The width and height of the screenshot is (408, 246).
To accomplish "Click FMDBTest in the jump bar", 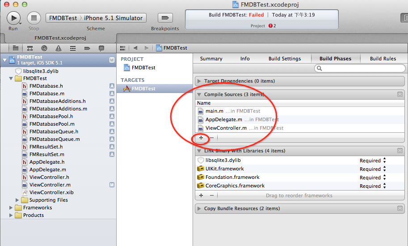I will [172, 48].
